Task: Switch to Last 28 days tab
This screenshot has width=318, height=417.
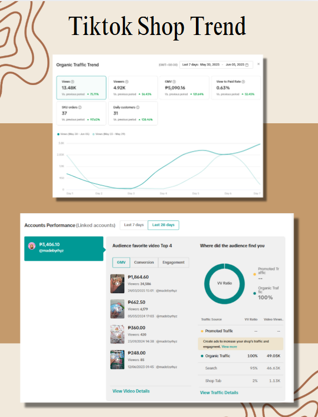Action: point(163,225)
